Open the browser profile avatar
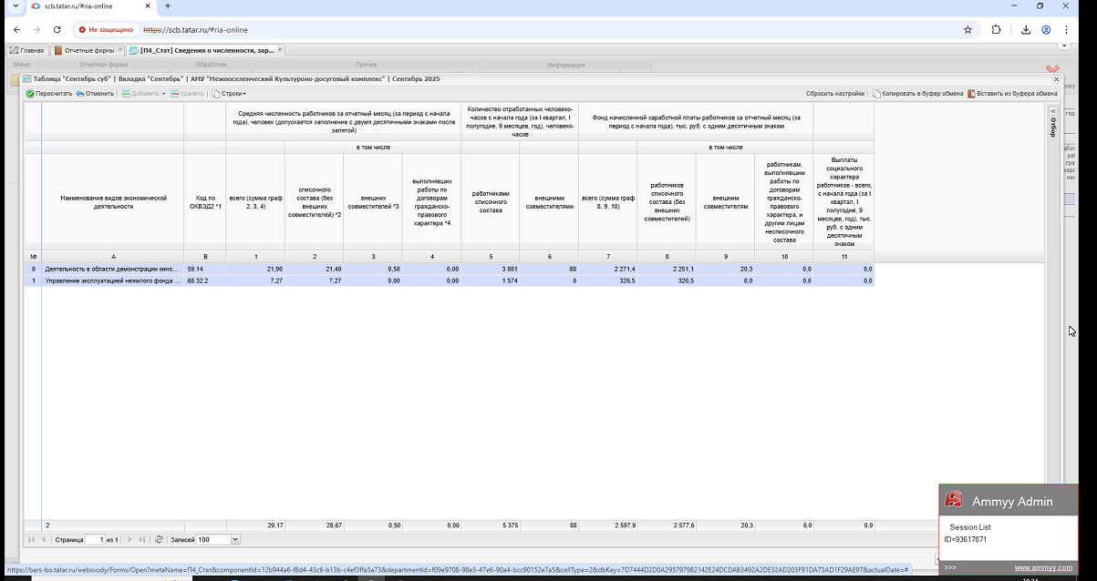 click(x=1046, y=29)
